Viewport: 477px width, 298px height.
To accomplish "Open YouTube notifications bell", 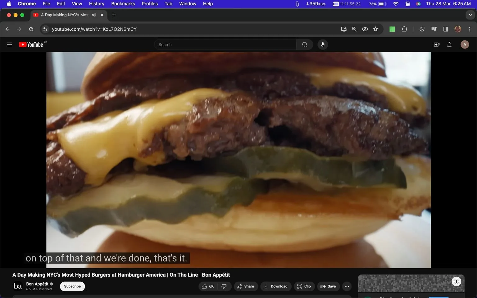I will (x=449, y=44).
